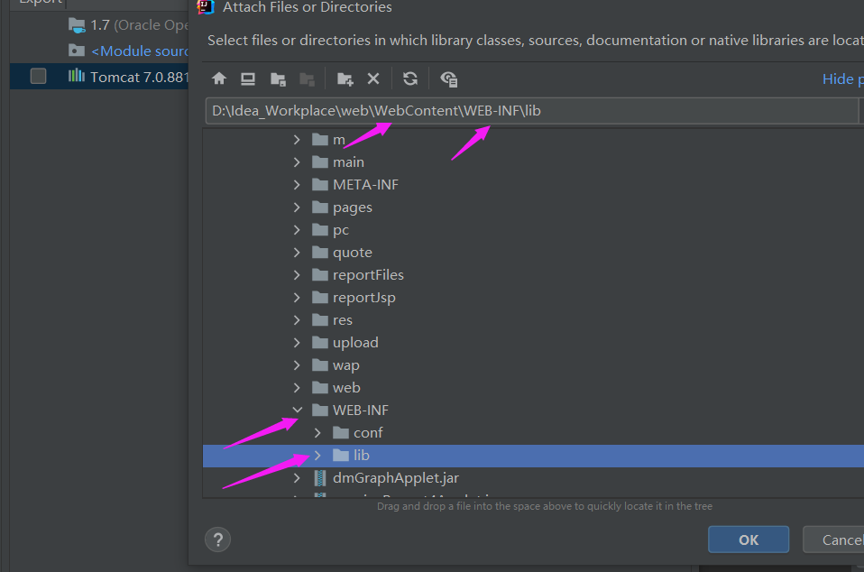This screenshot has width=864, height=572.
Task: Expand the web folder
Action: click(x=297, y=388)
